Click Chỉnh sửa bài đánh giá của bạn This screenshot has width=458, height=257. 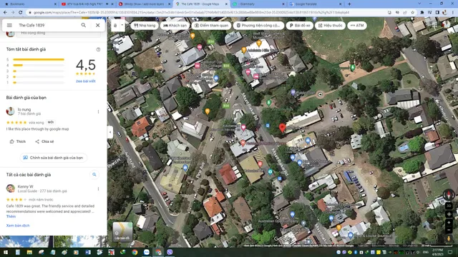pos(53,158)
